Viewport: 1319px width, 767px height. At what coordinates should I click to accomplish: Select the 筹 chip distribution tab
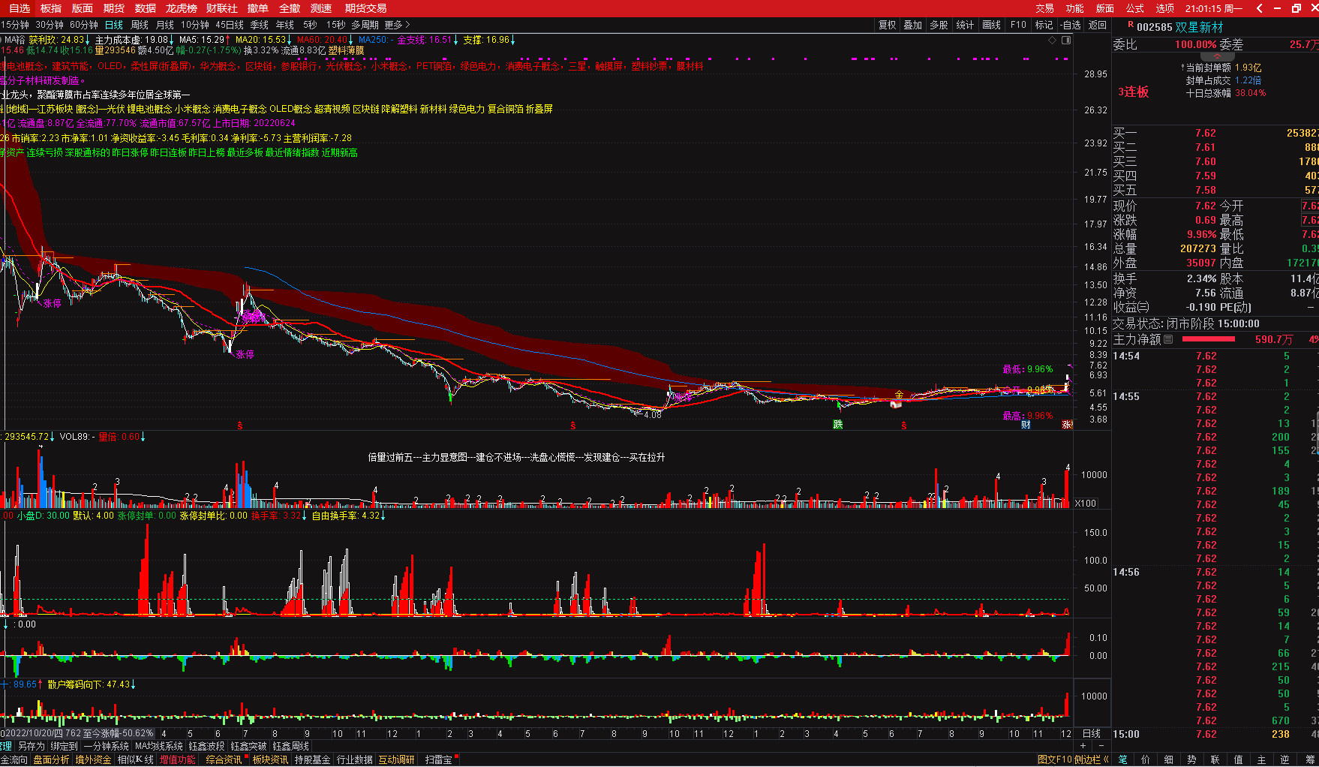1310,759
